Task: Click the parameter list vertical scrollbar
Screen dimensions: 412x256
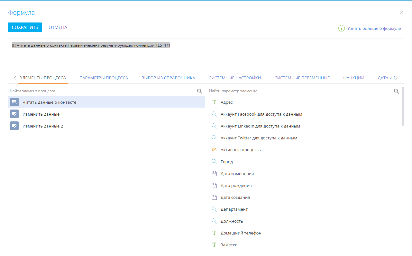Action: (x=403, y=106)
